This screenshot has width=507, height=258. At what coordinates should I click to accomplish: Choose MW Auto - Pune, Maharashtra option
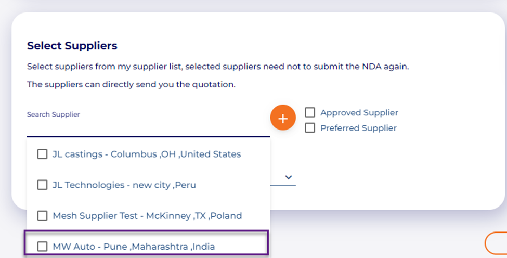[x=134, y=246]
